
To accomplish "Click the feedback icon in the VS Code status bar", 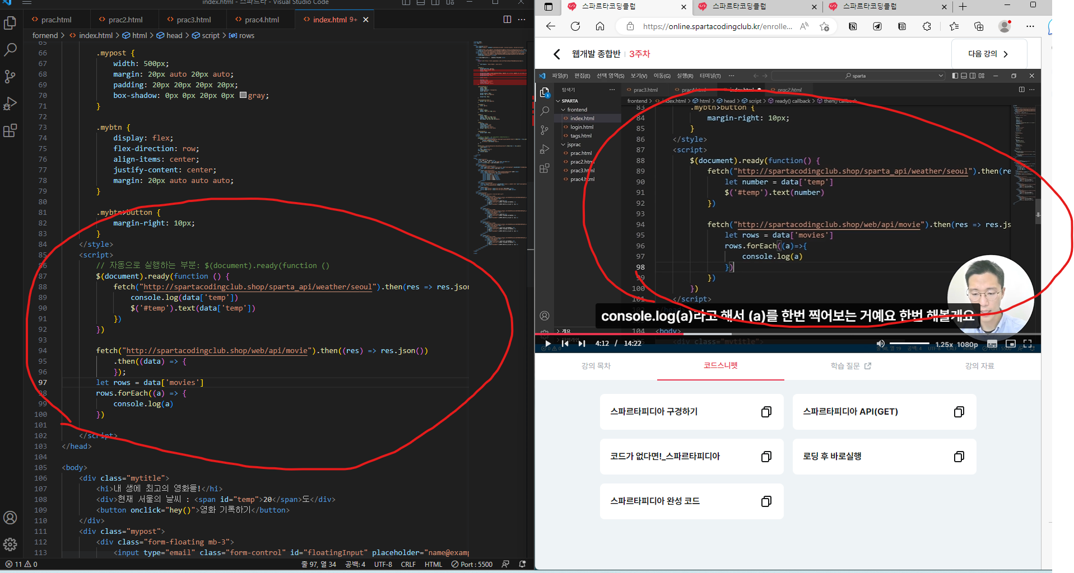I will click(x=506, y=564).
